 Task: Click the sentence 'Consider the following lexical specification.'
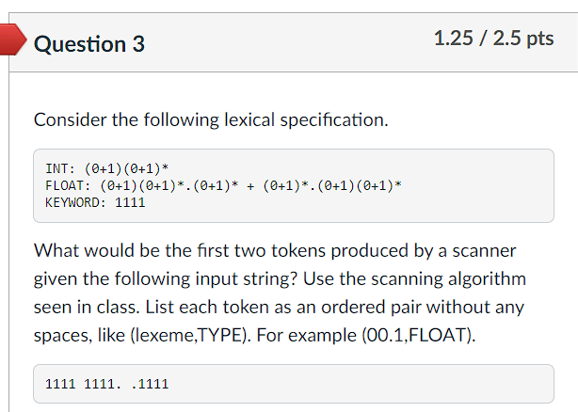tap(211, 119)
